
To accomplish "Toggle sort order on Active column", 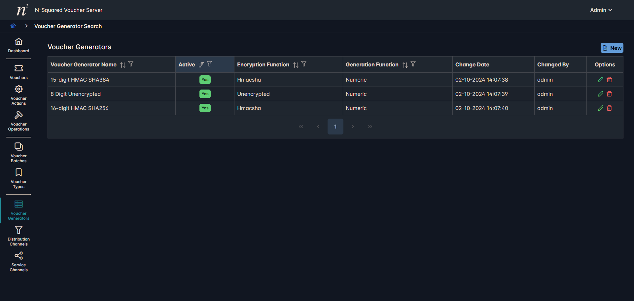I will (201, 65).
